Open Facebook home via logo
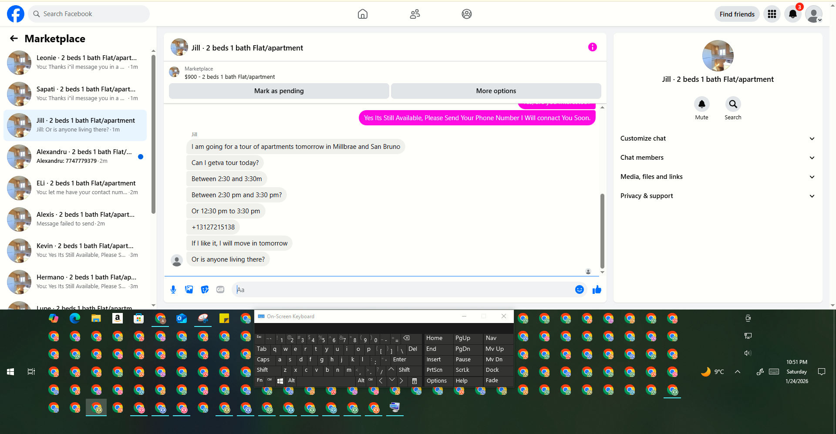Viewport: 836px width, 434px height. 16,14
